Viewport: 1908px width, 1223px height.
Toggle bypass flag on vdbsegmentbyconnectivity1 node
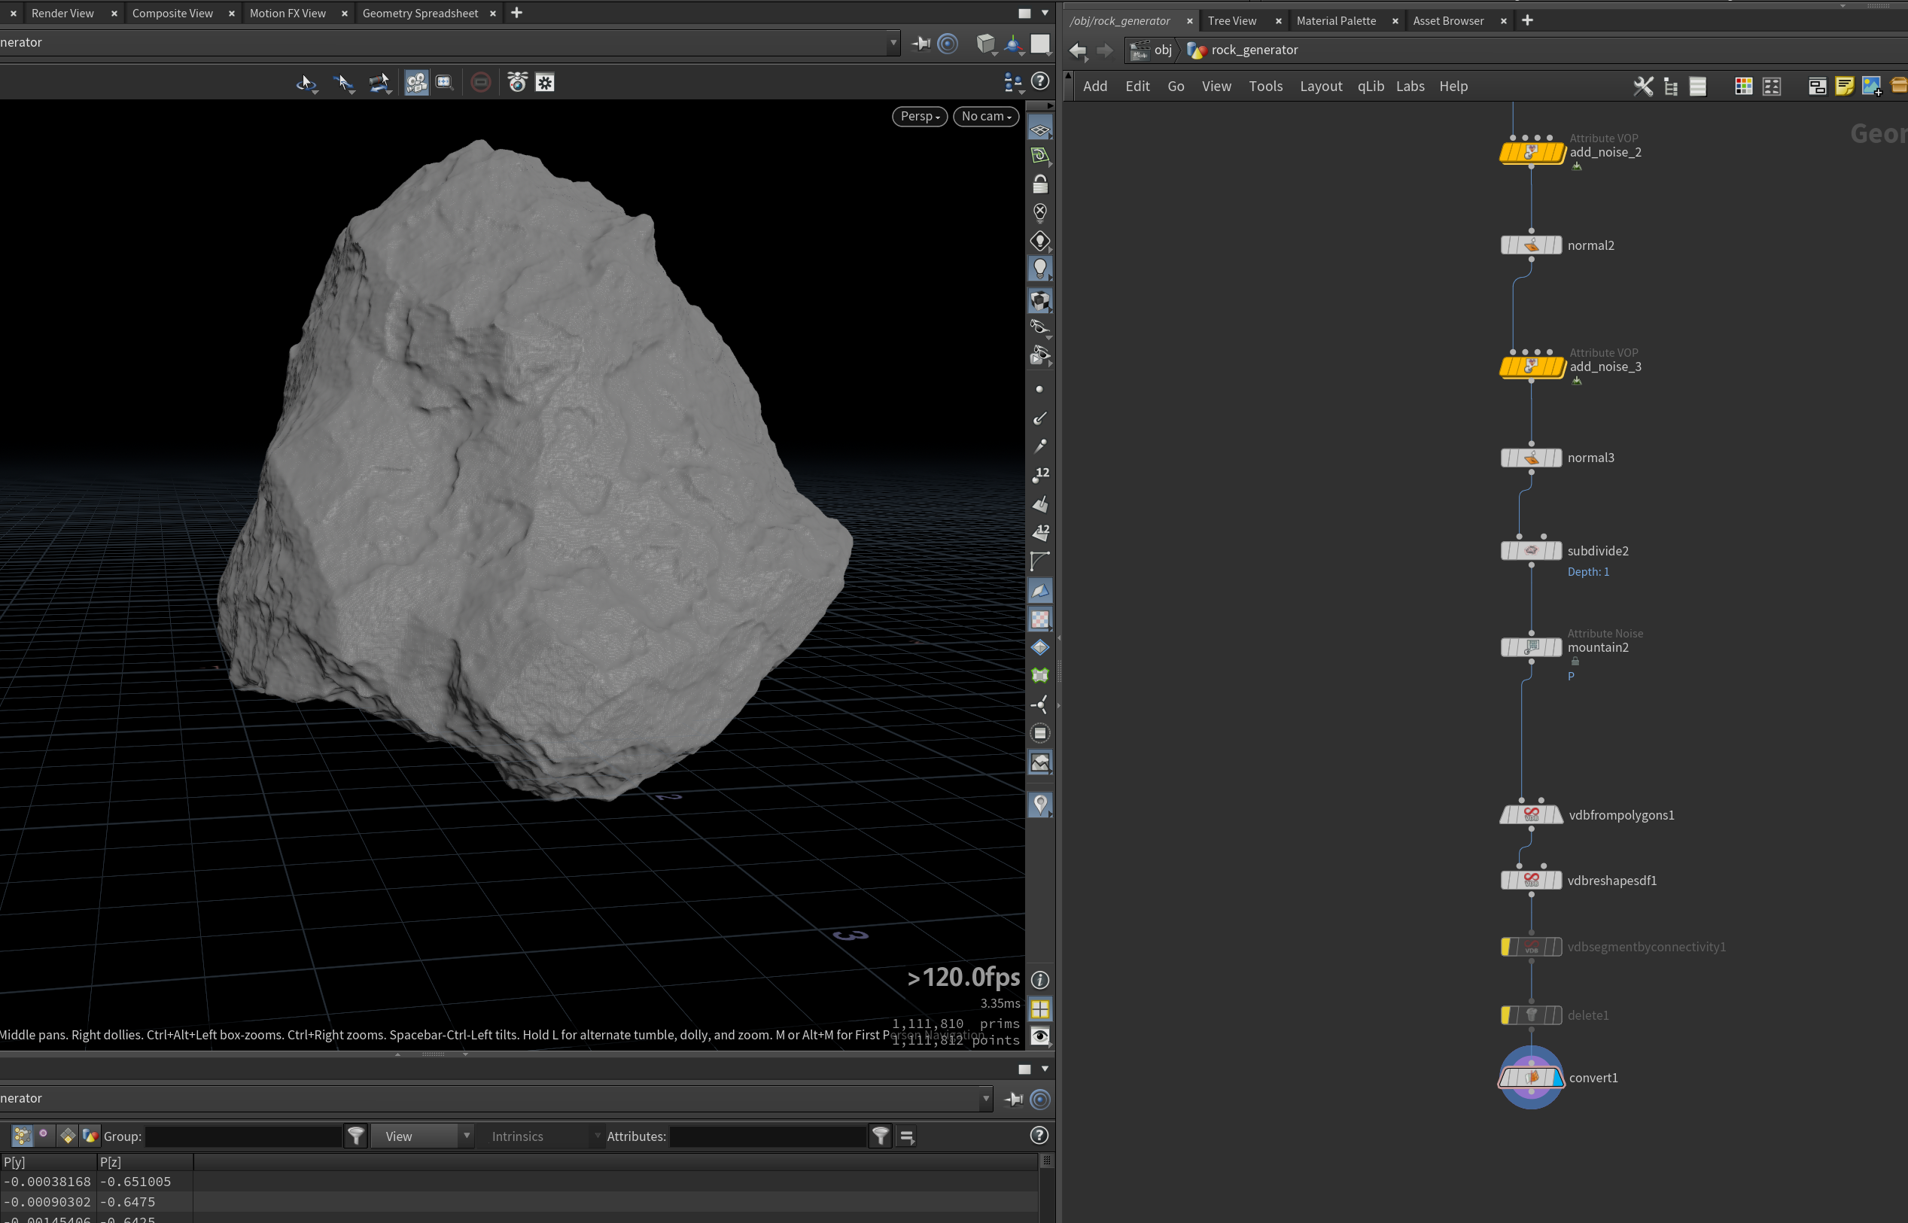[1505, 947]
